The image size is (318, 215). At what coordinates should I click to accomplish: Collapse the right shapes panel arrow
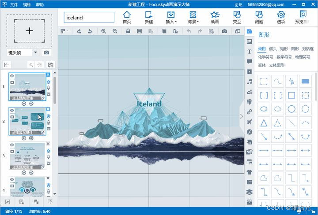click(x=242, y=116)
